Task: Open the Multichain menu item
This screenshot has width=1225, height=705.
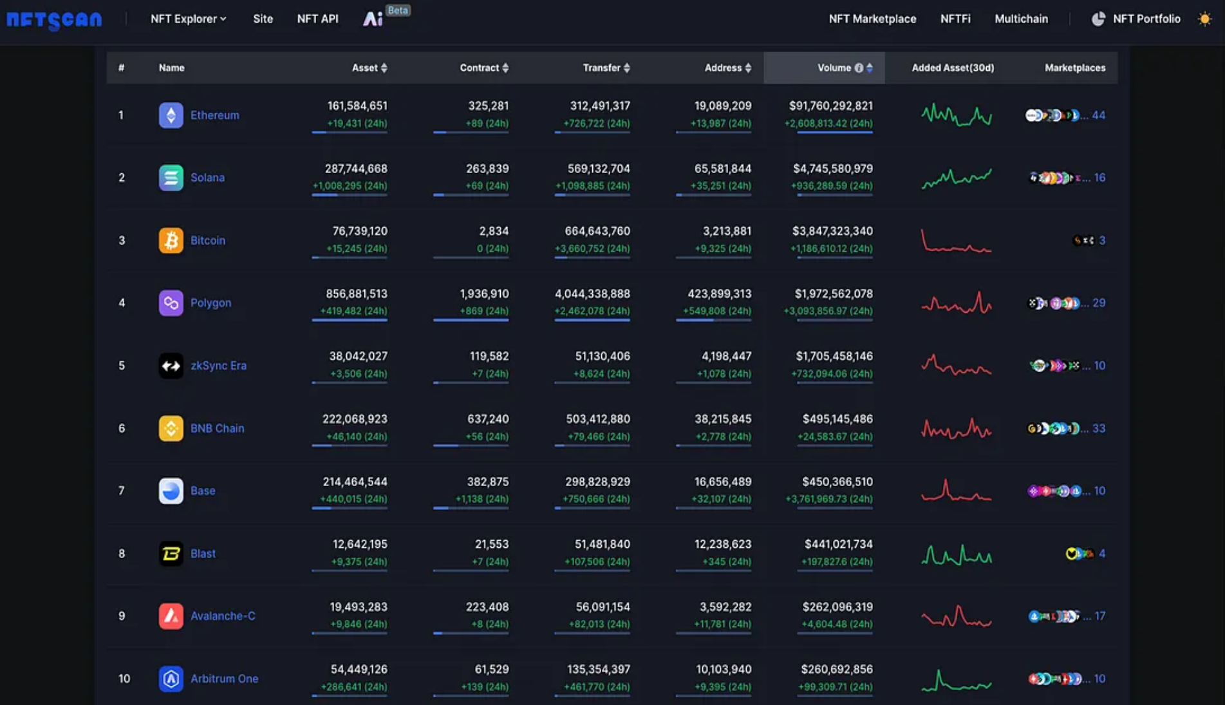Action: click(1021, 19)
